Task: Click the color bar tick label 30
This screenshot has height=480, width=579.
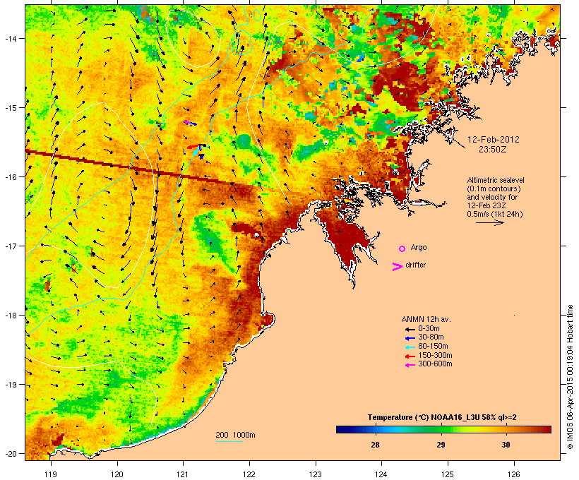Action: coord(506,445)
